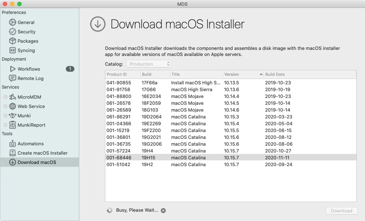Select Mojave row build 18F2059

(231, 103)
